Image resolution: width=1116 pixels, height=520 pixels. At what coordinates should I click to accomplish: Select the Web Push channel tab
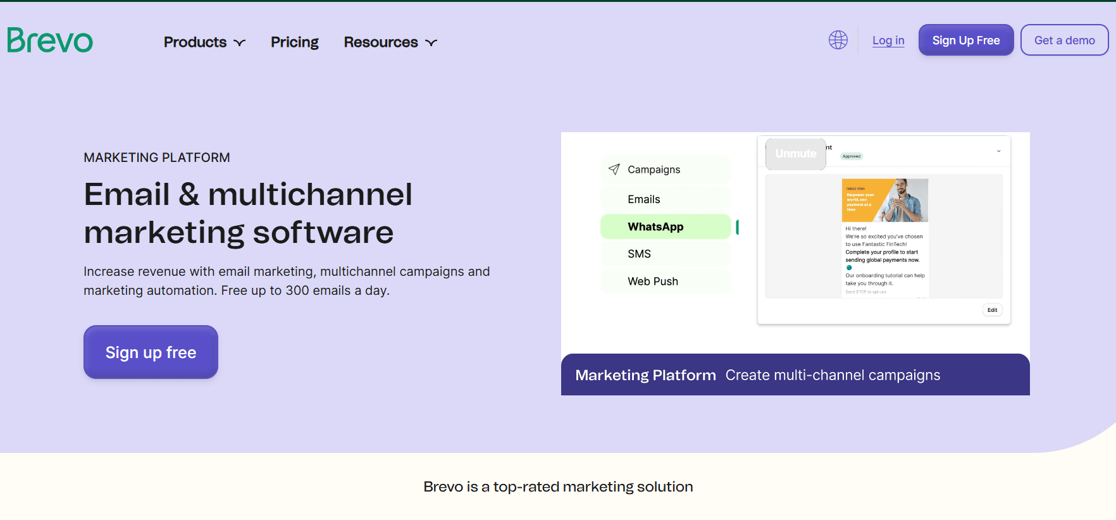[666, 282]
